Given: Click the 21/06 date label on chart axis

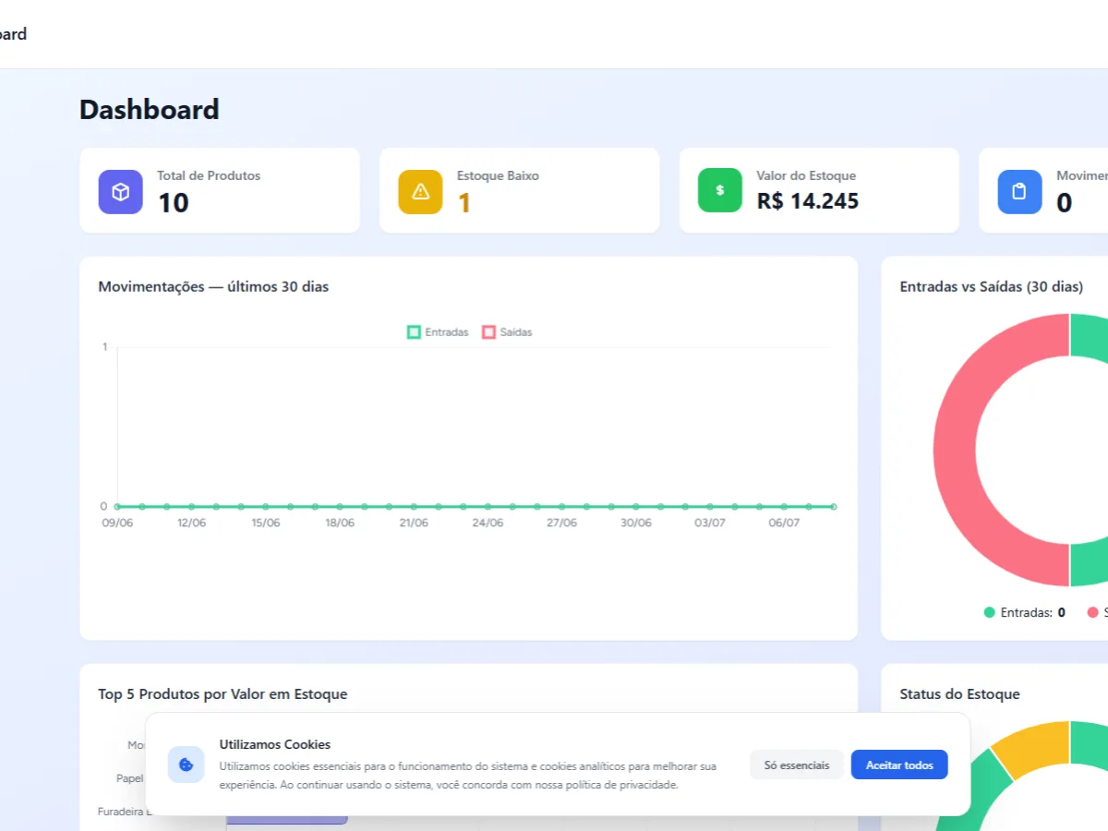Looking at the screenshot, I should point(414,523).
